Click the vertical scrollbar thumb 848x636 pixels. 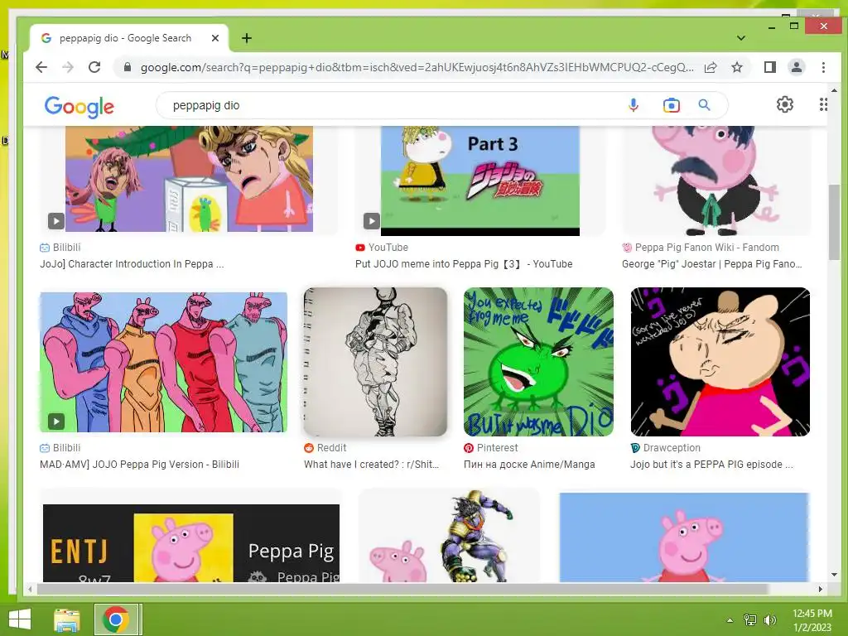click(834, 222)
